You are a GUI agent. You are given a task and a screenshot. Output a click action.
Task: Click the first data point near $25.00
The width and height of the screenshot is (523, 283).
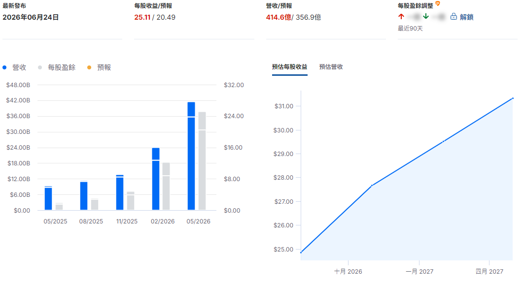point(301,252)
